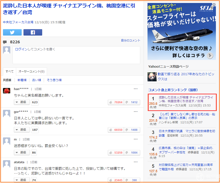Click the text 迷惑極まりないね。罰金安くない？
The image size is (220, 183).
point(41,146)
